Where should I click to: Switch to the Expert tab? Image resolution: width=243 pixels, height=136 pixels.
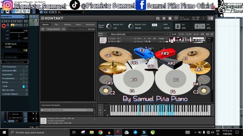79,25
